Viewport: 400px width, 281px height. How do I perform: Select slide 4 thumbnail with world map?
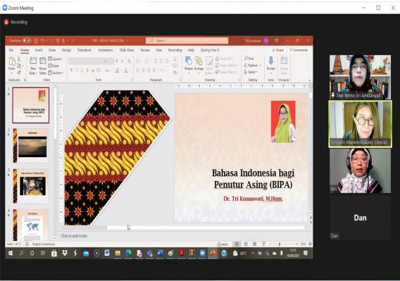click(x=30, y=225)
